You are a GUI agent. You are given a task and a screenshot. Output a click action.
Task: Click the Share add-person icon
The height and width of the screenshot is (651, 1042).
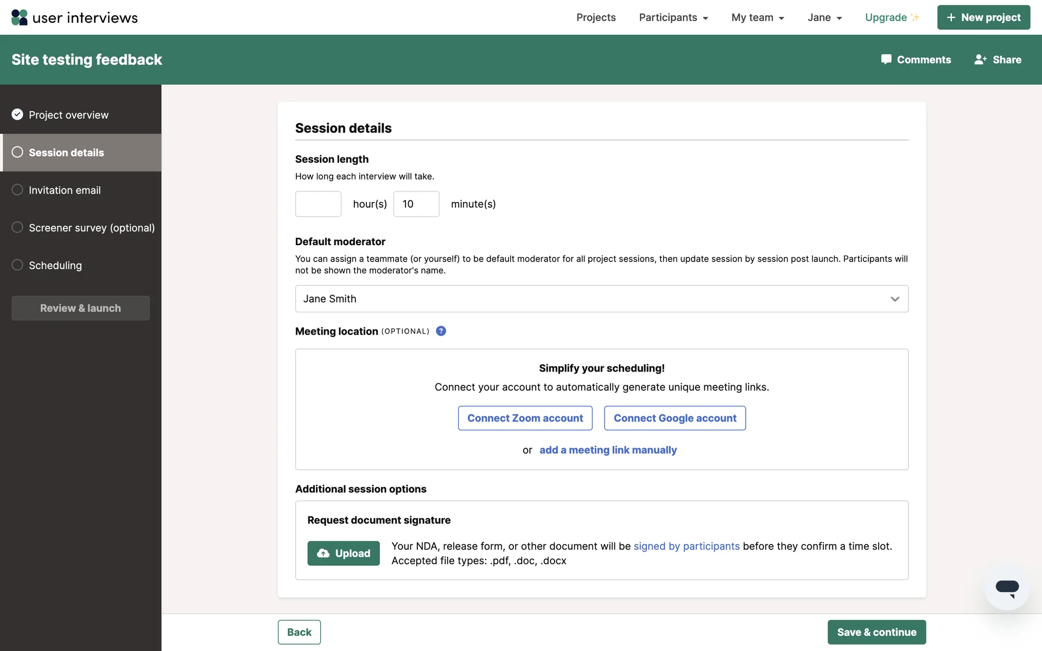pyautogui.click(x=980, y=59)
